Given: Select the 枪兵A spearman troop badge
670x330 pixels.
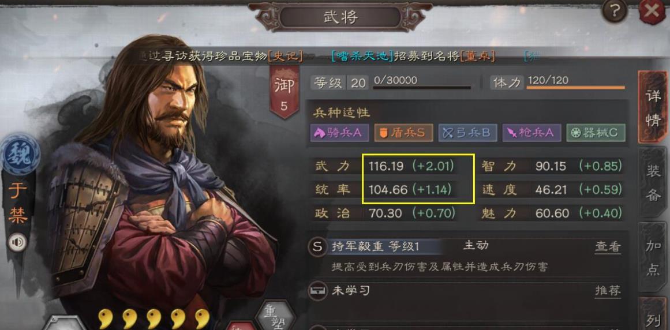Looking at the screenshot, I should (x=531, y=133).
